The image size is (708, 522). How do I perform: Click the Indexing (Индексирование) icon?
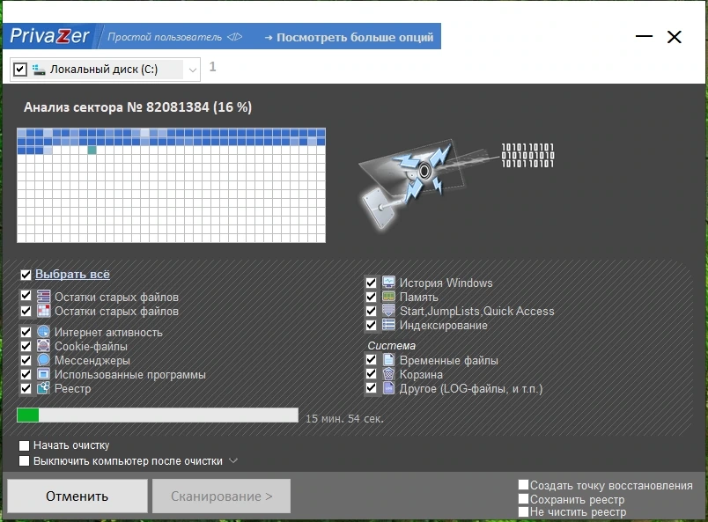click(x=388, y=325)
